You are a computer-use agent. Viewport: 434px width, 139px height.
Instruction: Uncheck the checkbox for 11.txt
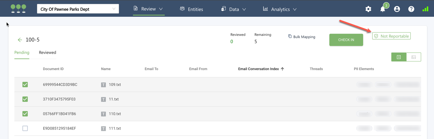point(25,99)
